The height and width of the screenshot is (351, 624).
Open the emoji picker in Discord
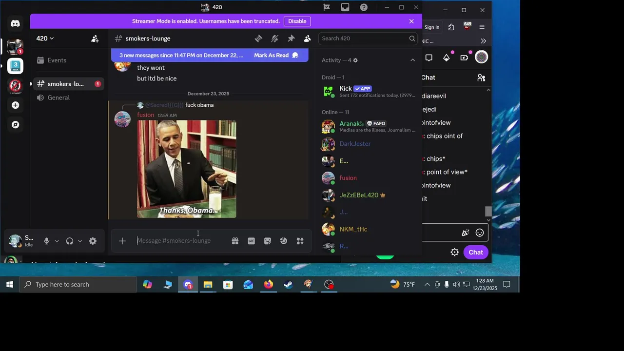[284, 241]
